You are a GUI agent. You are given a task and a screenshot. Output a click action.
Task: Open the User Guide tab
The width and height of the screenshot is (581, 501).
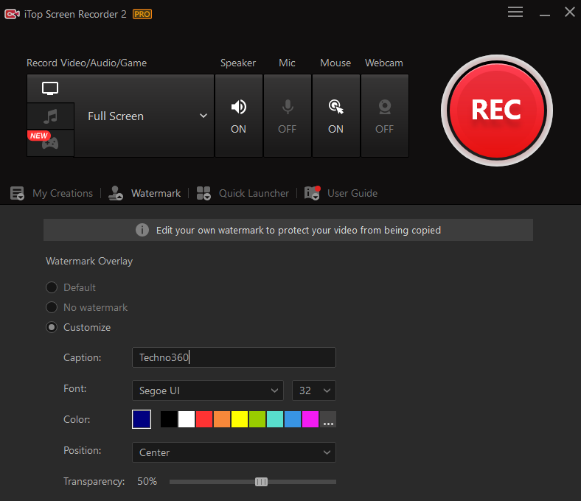[343, 193]
